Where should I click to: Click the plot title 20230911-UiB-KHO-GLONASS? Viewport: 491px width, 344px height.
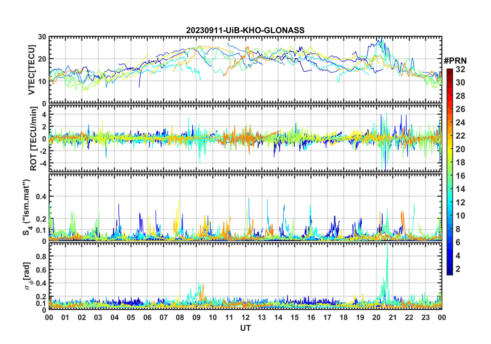pos(245,31)
